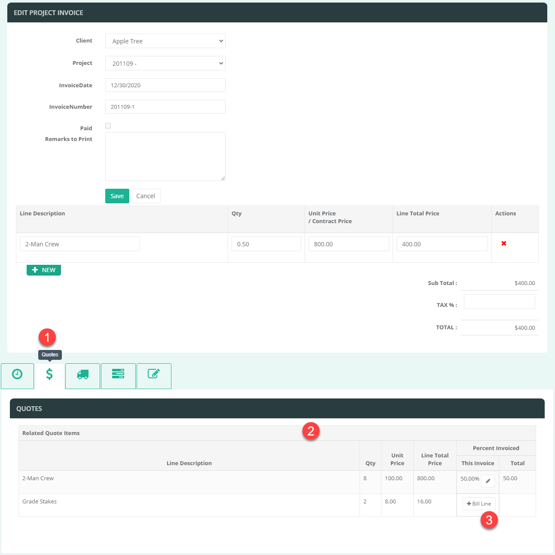Expand the Client dropdown showing Apple Tree
This screenshot has height=555, width=555.
(x=165, y=41)
